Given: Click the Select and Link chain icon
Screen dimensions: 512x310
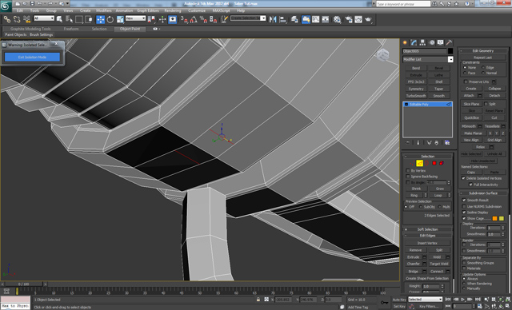Looking at the screenshot, I should pyautogui.click(x=7, y=19).
